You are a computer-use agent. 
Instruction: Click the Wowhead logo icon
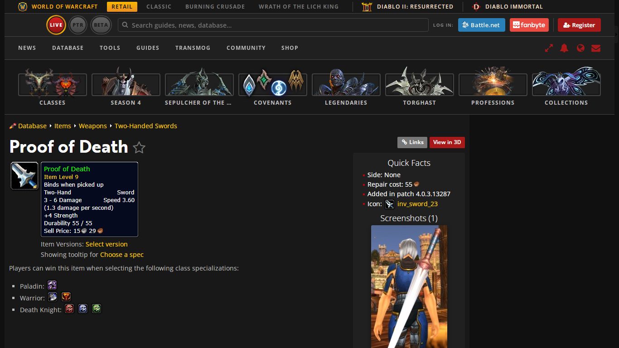(22, 6)
